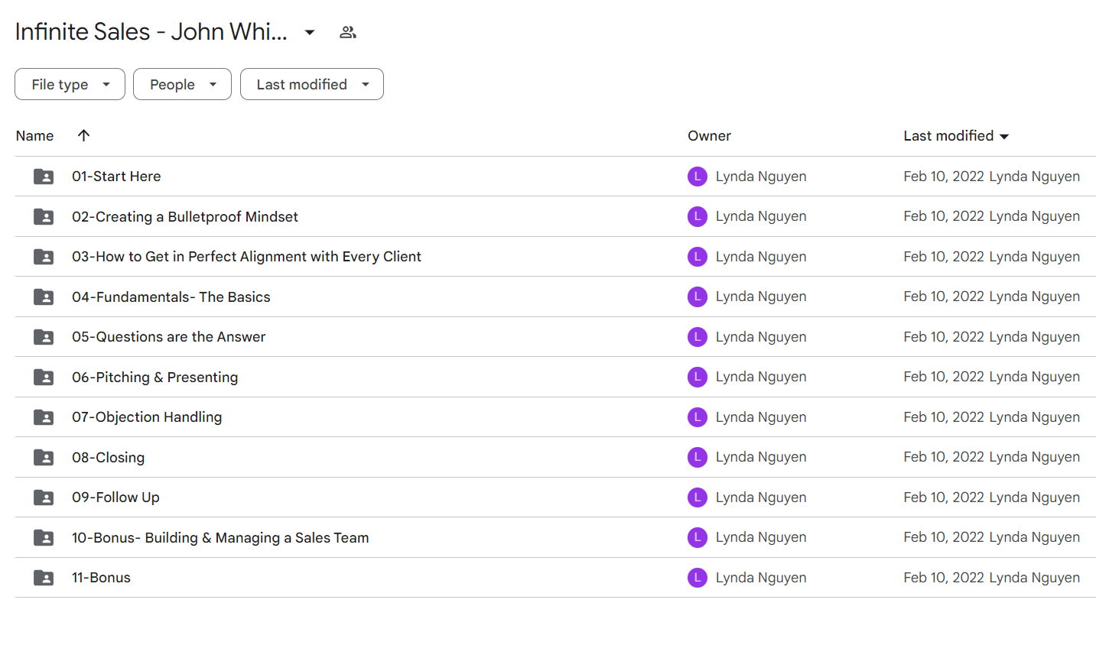Click the owner avatar in the 11-Bonus row
The width and height of the screenshot is (1096, 645).
698,578
